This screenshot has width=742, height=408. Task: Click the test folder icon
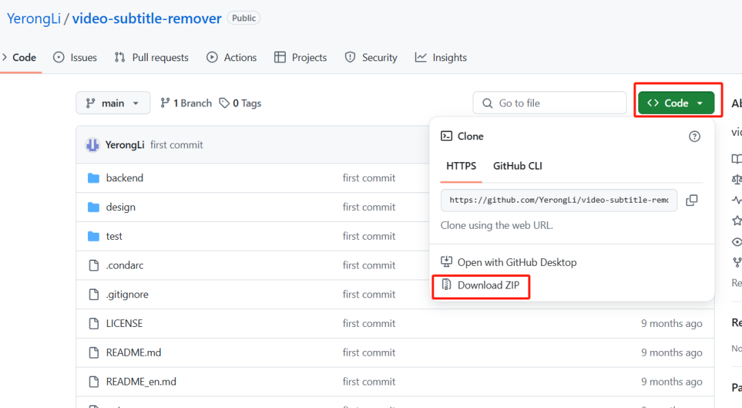93,236
